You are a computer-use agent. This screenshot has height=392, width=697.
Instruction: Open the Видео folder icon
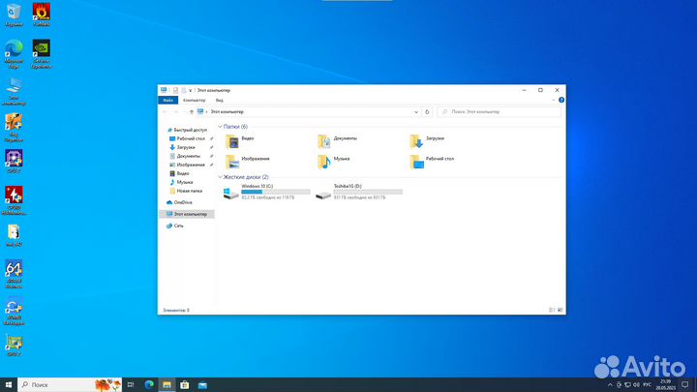tap(231, 139)
